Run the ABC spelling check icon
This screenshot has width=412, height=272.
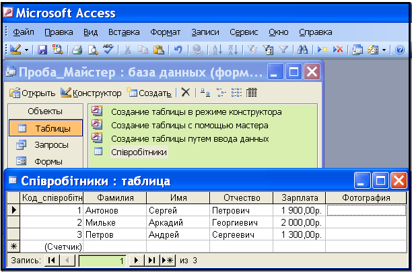click(108, 49)
